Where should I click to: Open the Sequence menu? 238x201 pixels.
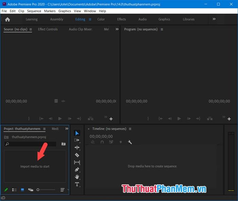(34, 11)
